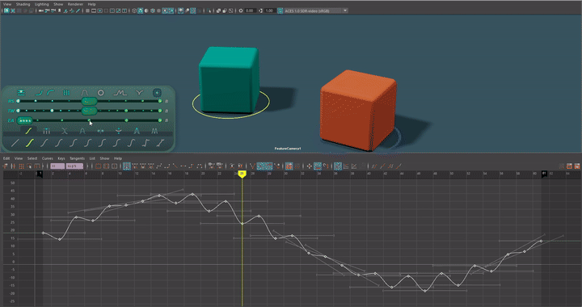This screenshot has width=582, height=307.
Task: Toggle the Resolution Gate icon
Action: click(x=100, y=11)
